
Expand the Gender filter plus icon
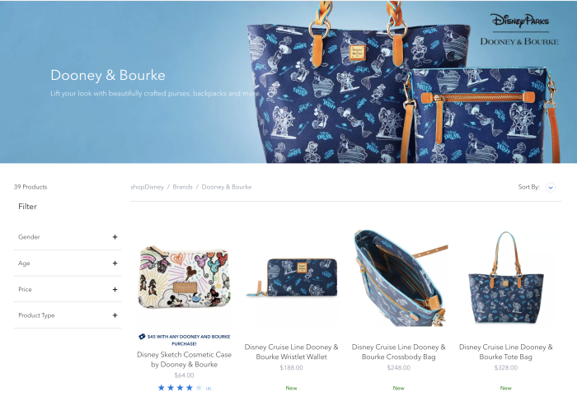click(115, 237)
